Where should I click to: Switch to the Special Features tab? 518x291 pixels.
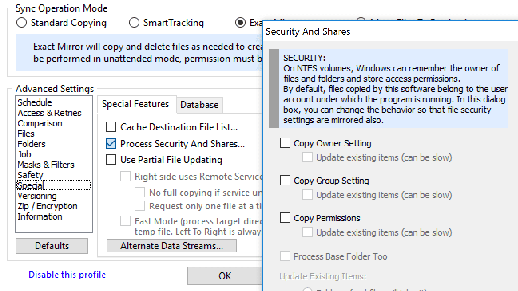(137, 104)
